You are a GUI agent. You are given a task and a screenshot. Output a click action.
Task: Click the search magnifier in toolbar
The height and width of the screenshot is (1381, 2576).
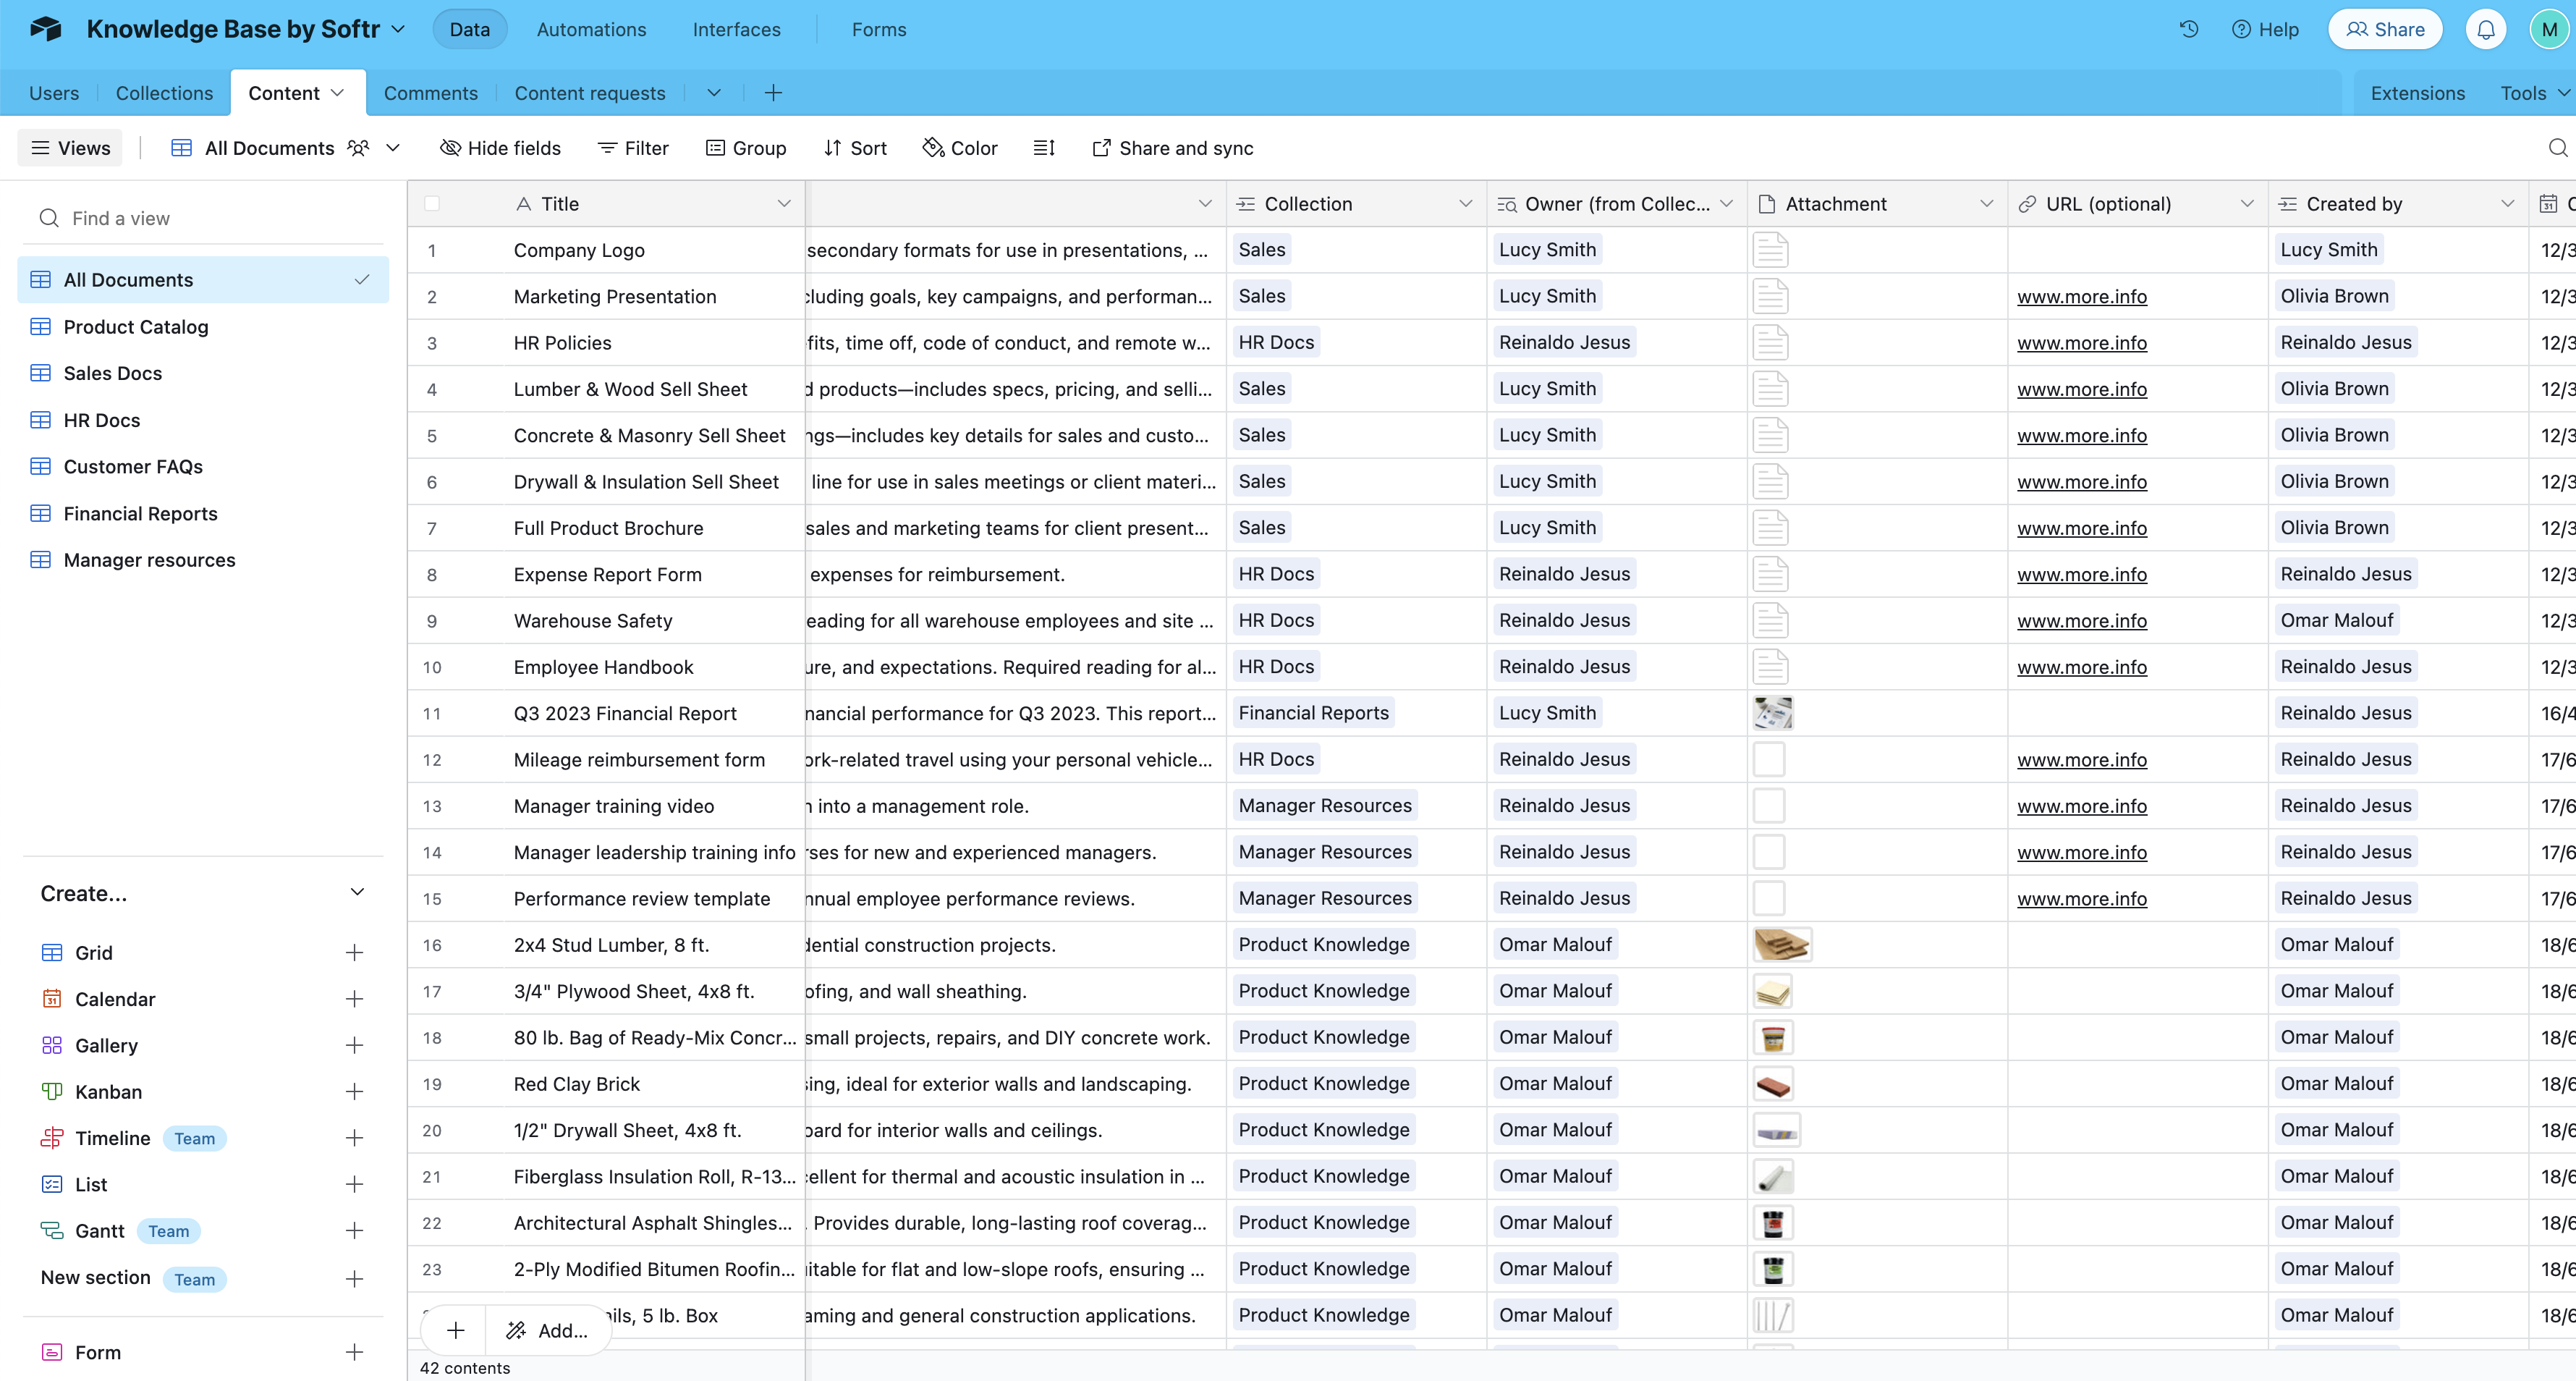2557,148
